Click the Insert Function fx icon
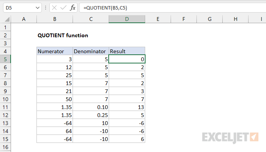This screenshot has height=152, width=266. point(72,8)
